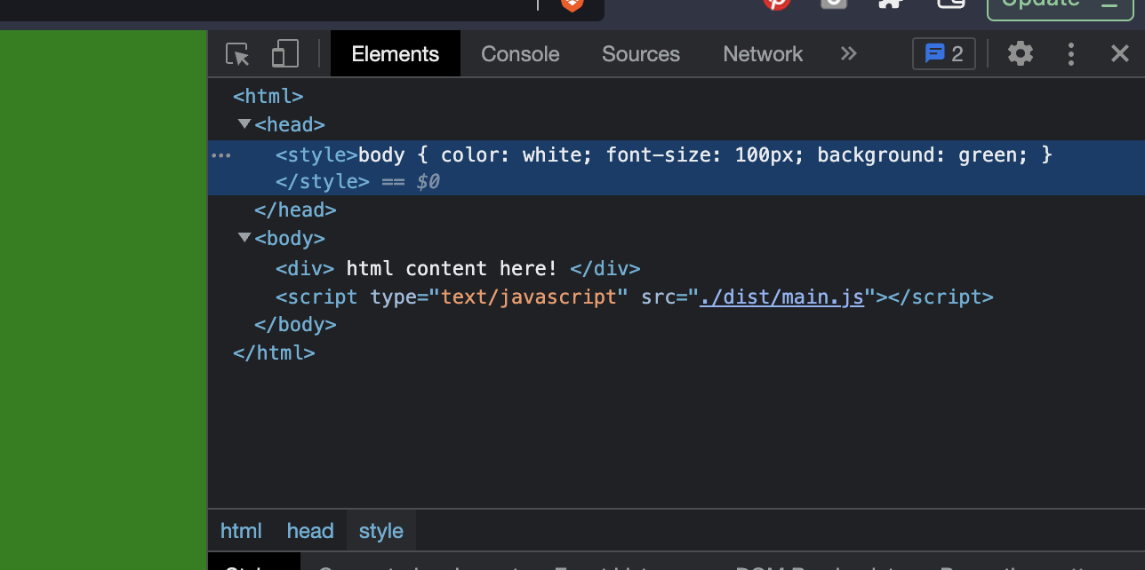Open the browser extensions puzzle icon
Screen dimensions: 1145x570
tap(891, 3)
